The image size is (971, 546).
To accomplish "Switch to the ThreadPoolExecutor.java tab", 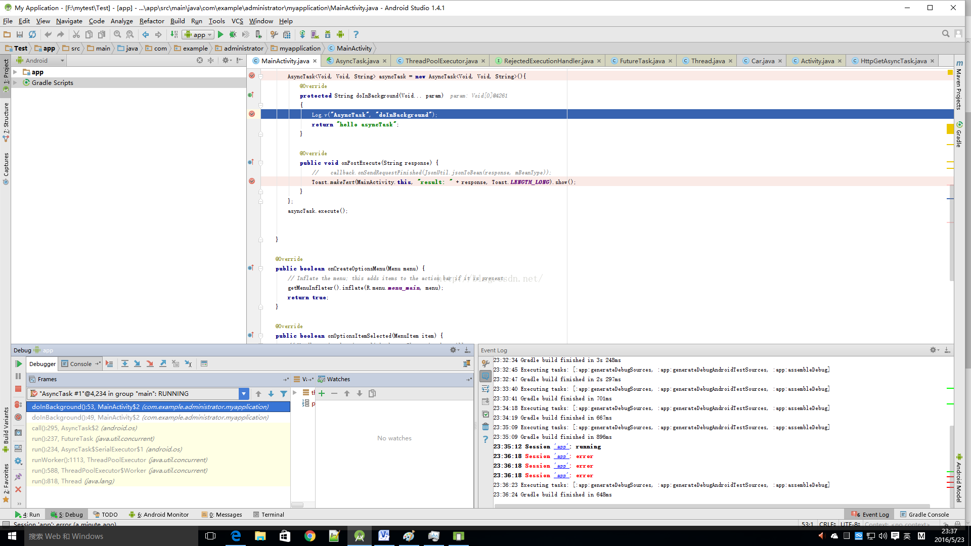I will (x=441, y=61).
